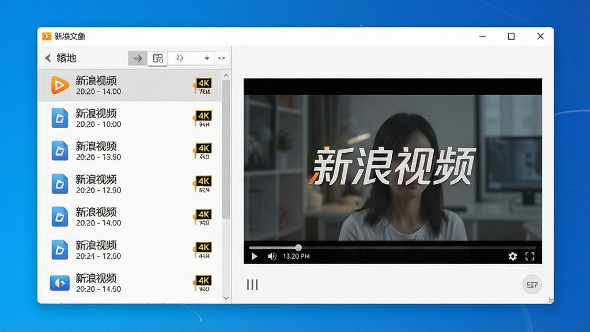Click the 4K badge on 20:20 - 10.00 row

[x=203, y=119]
